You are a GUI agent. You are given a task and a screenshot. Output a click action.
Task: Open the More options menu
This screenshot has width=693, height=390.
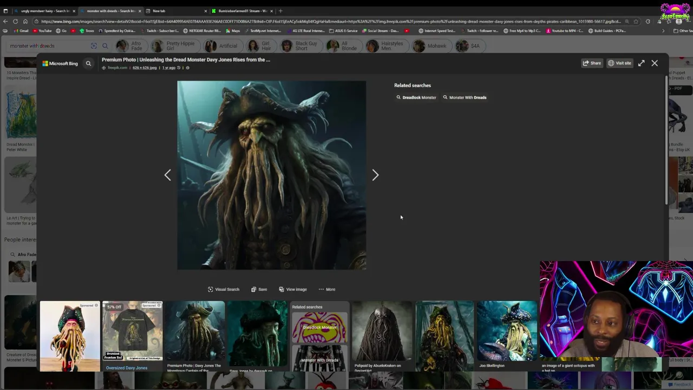tap(327, 289)
